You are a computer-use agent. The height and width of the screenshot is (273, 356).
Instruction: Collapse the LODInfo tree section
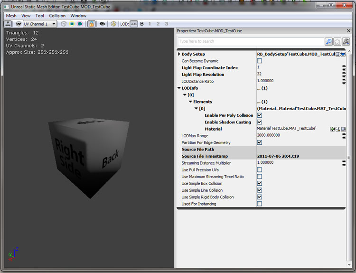tap(179, 88)
